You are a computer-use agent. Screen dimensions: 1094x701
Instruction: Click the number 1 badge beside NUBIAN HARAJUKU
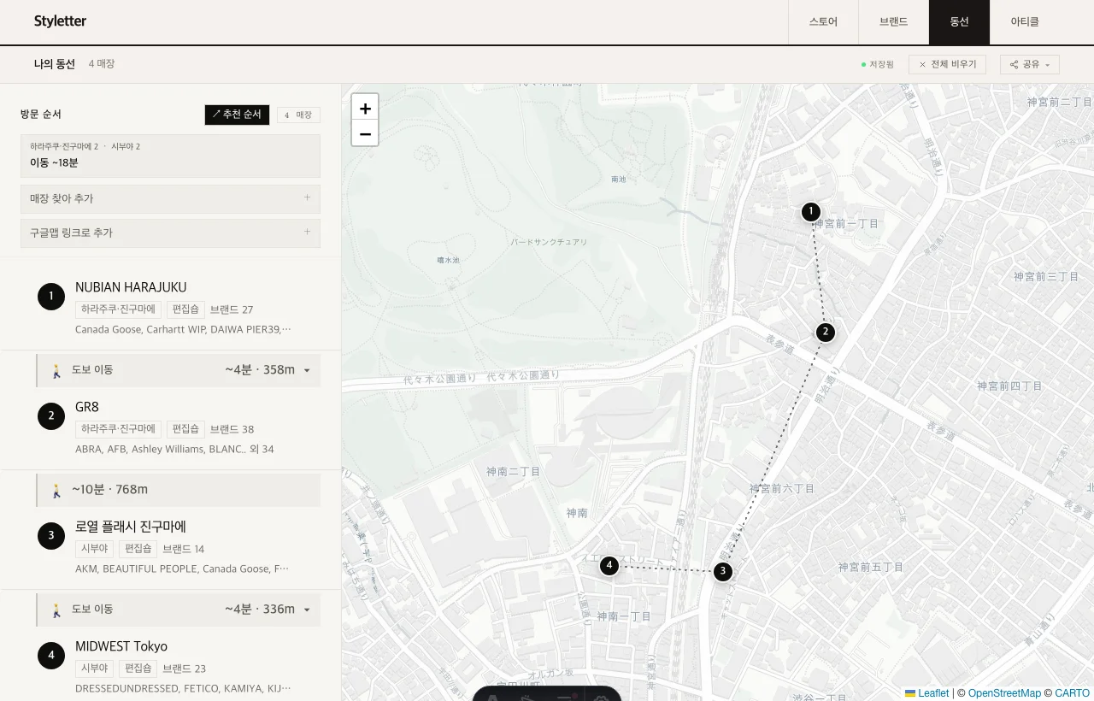51,297
